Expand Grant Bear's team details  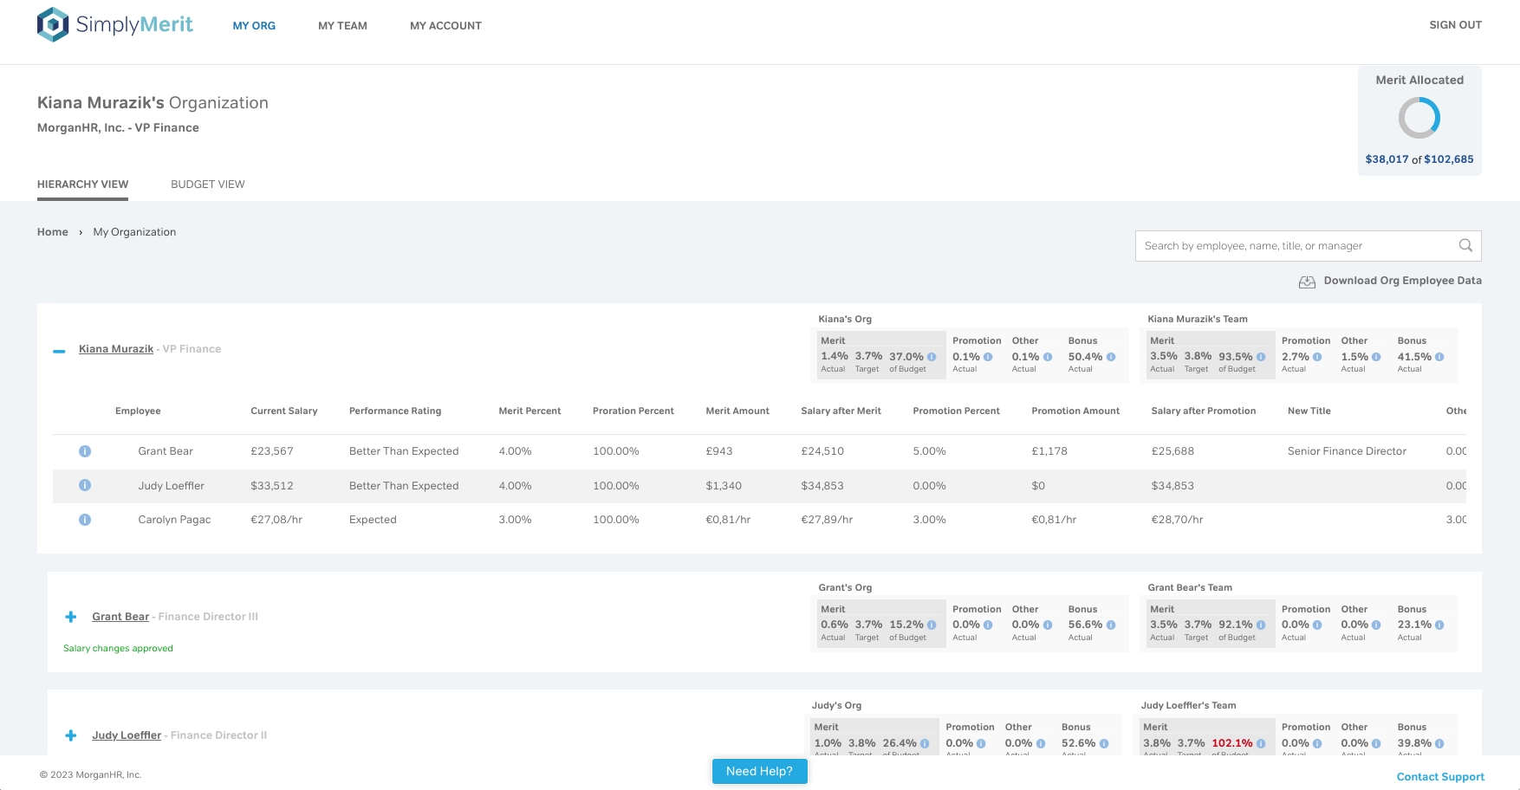(x=70, y=616)
